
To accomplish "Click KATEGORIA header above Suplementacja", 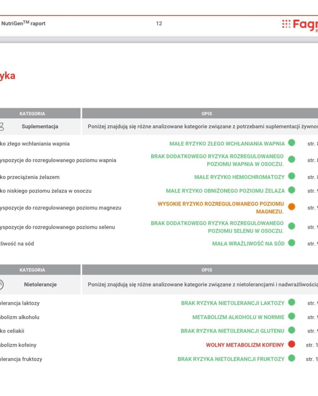I will pyautogui.click(x=32, y=114).
